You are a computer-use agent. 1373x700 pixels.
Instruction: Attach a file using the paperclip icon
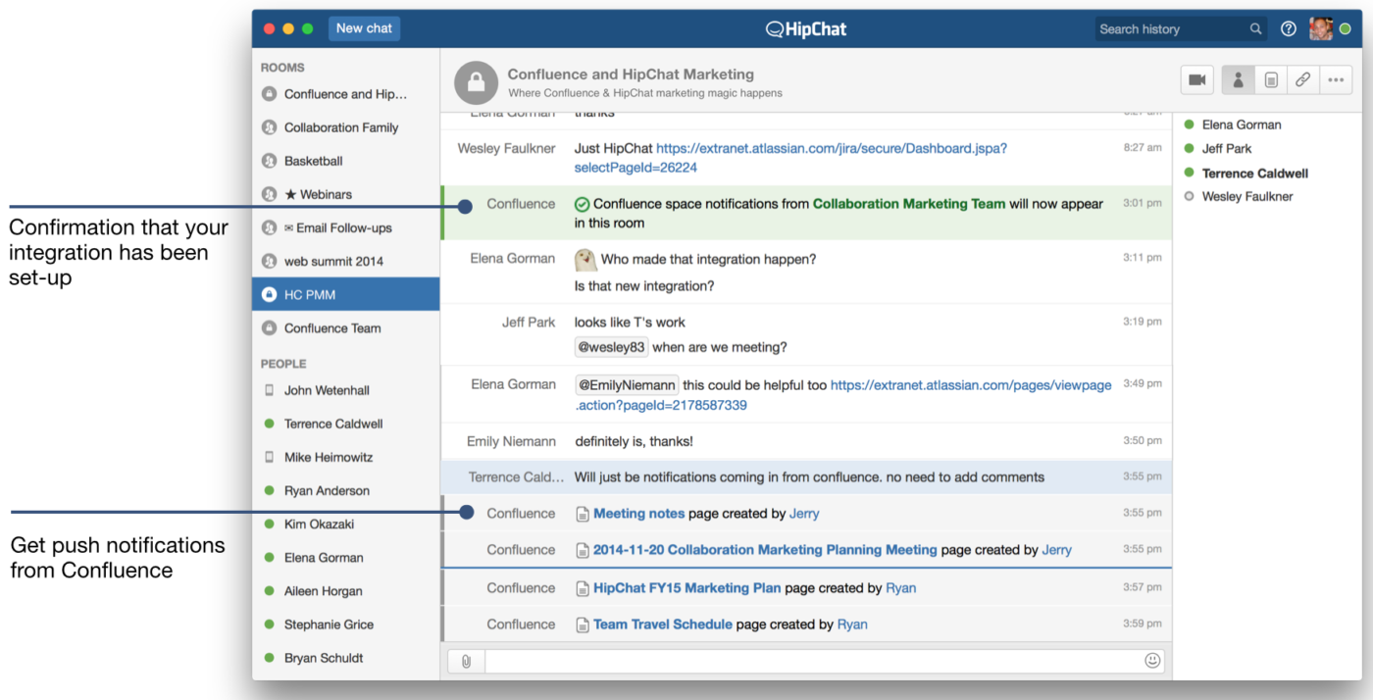465,661
